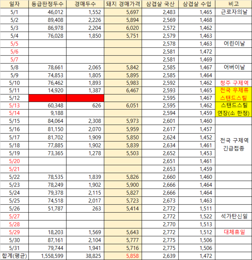Select the cell with value 81,150
The height and width of the screenshot is (260, 252).
point(47,129)
